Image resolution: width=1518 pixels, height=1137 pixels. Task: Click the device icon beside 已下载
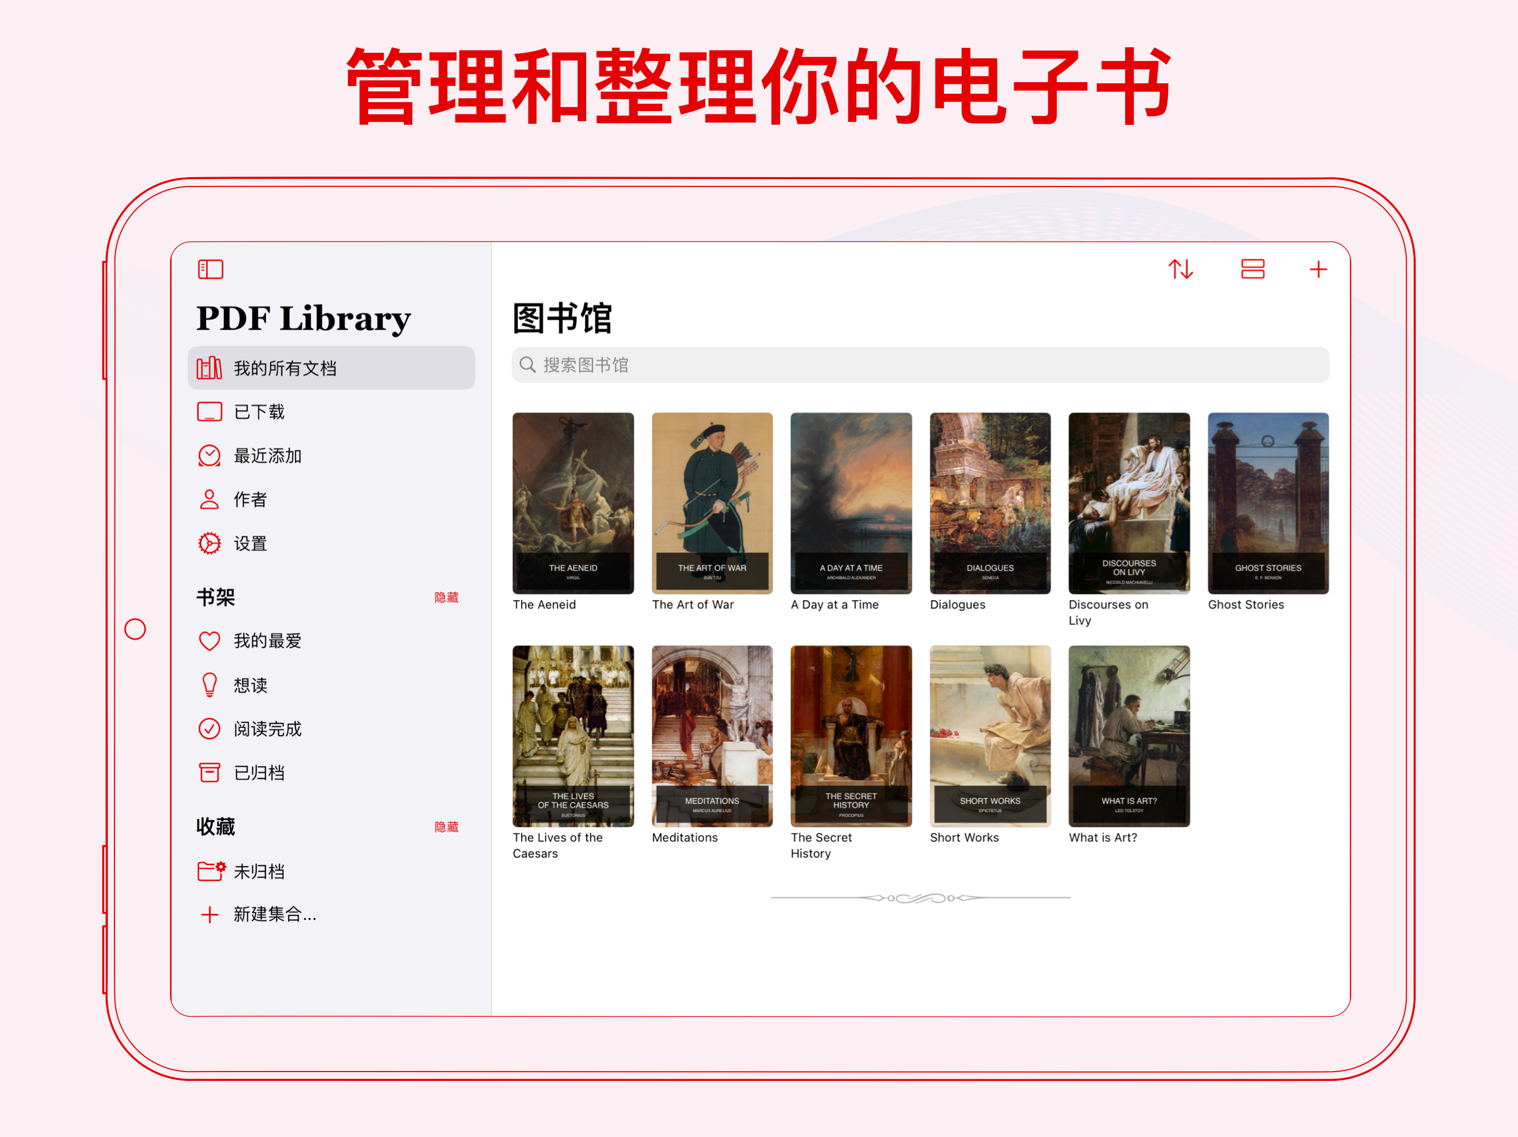pyautogui.click(x=209, y=411)
